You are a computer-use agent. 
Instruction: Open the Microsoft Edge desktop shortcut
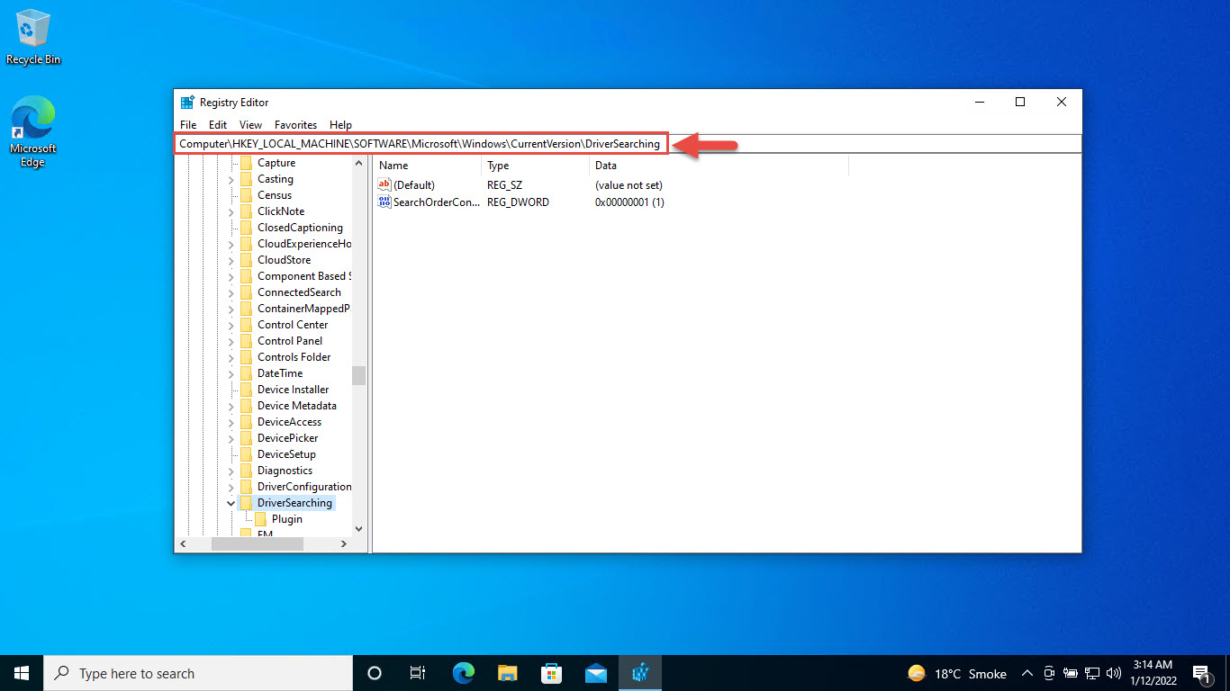[x=33, y=132]
